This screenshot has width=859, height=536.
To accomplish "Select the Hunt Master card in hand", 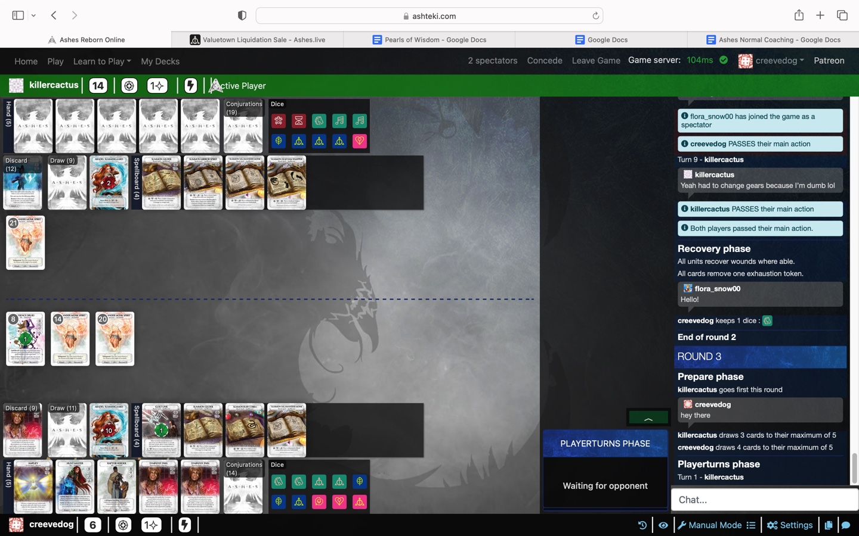I will click(75, 487).
